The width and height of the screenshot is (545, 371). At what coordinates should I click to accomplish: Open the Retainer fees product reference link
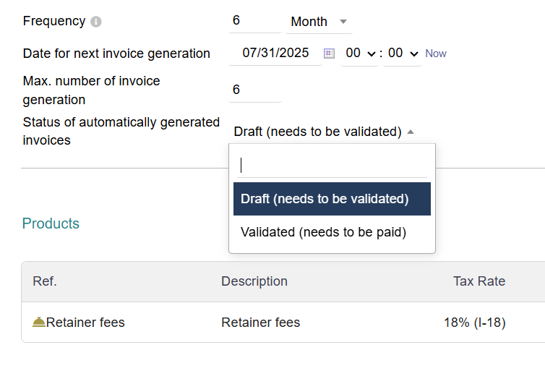85,323
